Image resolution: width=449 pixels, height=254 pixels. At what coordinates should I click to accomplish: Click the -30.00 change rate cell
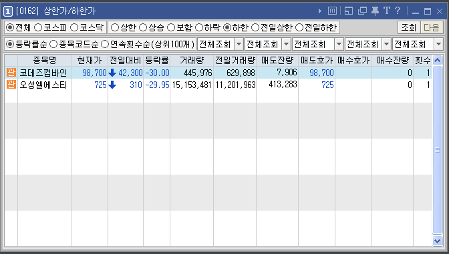coord(157,73)
